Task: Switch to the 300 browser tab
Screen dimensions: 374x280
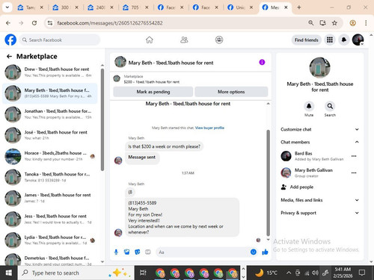Action: [66, 7]
